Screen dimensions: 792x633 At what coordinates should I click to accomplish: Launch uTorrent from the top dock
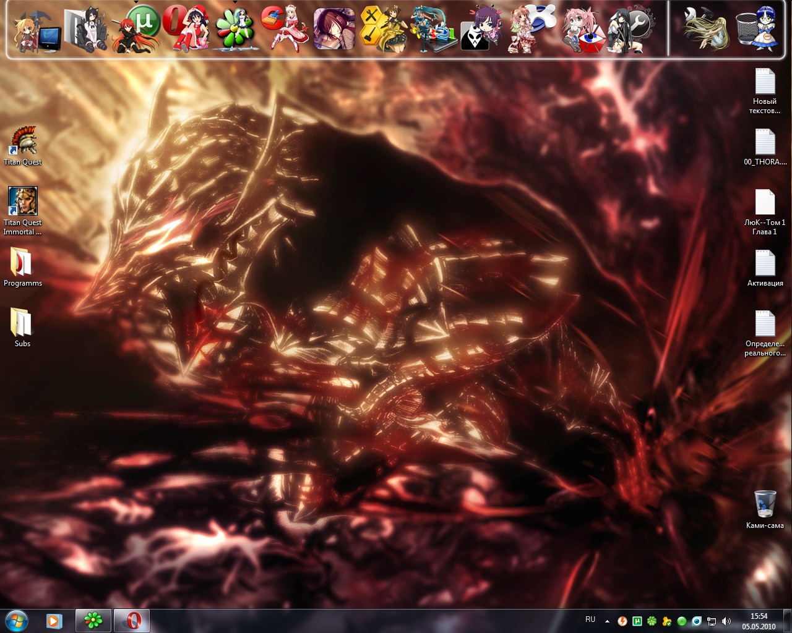coord(136,28)
